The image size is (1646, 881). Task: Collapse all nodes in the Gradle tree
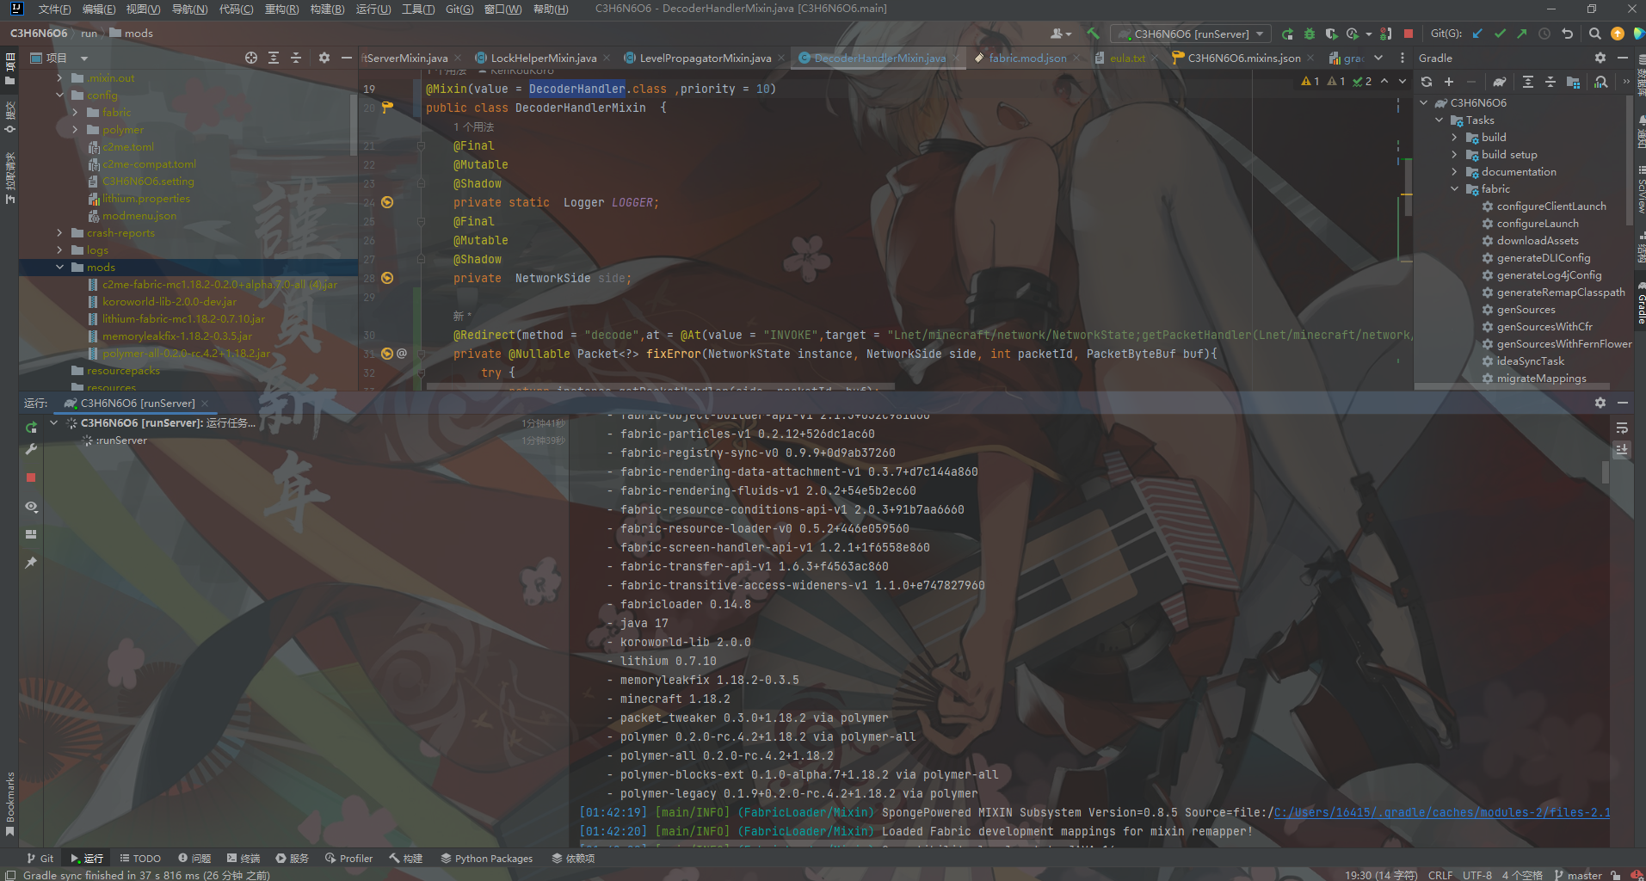point(1550,82)
